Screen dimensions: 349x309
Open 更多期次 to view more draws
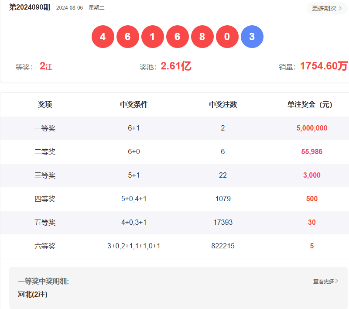[323, 8]
